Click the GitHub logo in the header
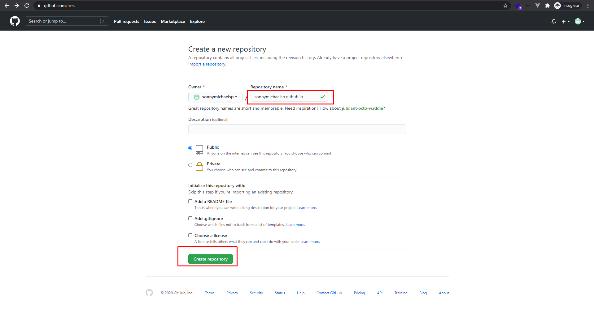 point(14,21)
